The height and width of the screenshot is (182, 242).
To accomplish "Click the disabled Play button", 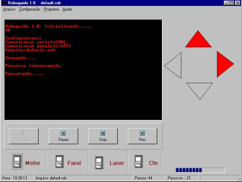I will [x=24, y=136].
